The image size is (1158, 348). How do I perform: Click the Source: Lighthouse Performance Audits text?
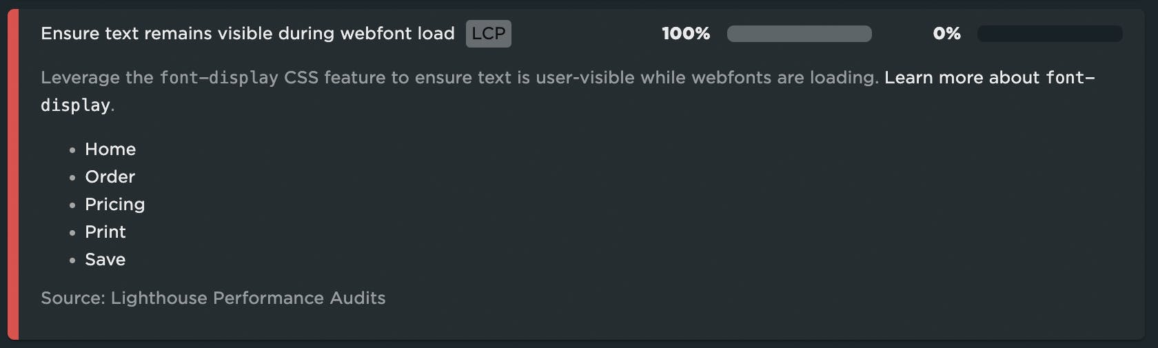click(x=213, y=298)
